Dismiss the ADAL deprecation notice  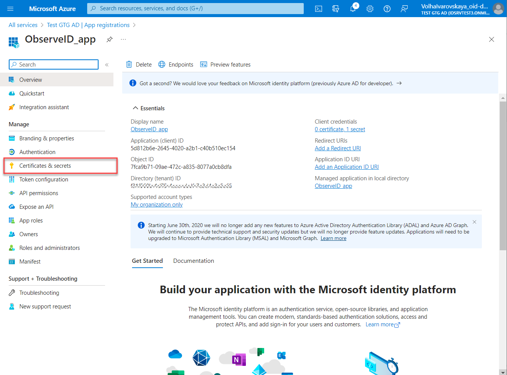point(474,222)
